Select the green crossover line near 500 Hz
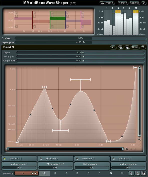The height and width of the screenshot is (177, 148). 50,20
